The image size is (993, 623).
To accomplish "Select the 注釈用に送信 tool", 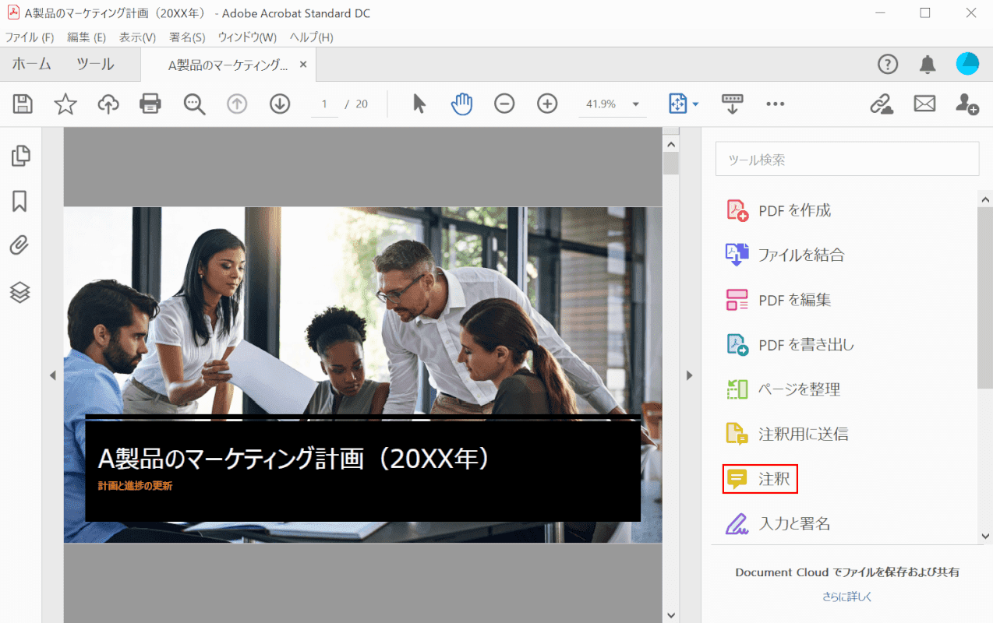I will click(x=787, y=434).
